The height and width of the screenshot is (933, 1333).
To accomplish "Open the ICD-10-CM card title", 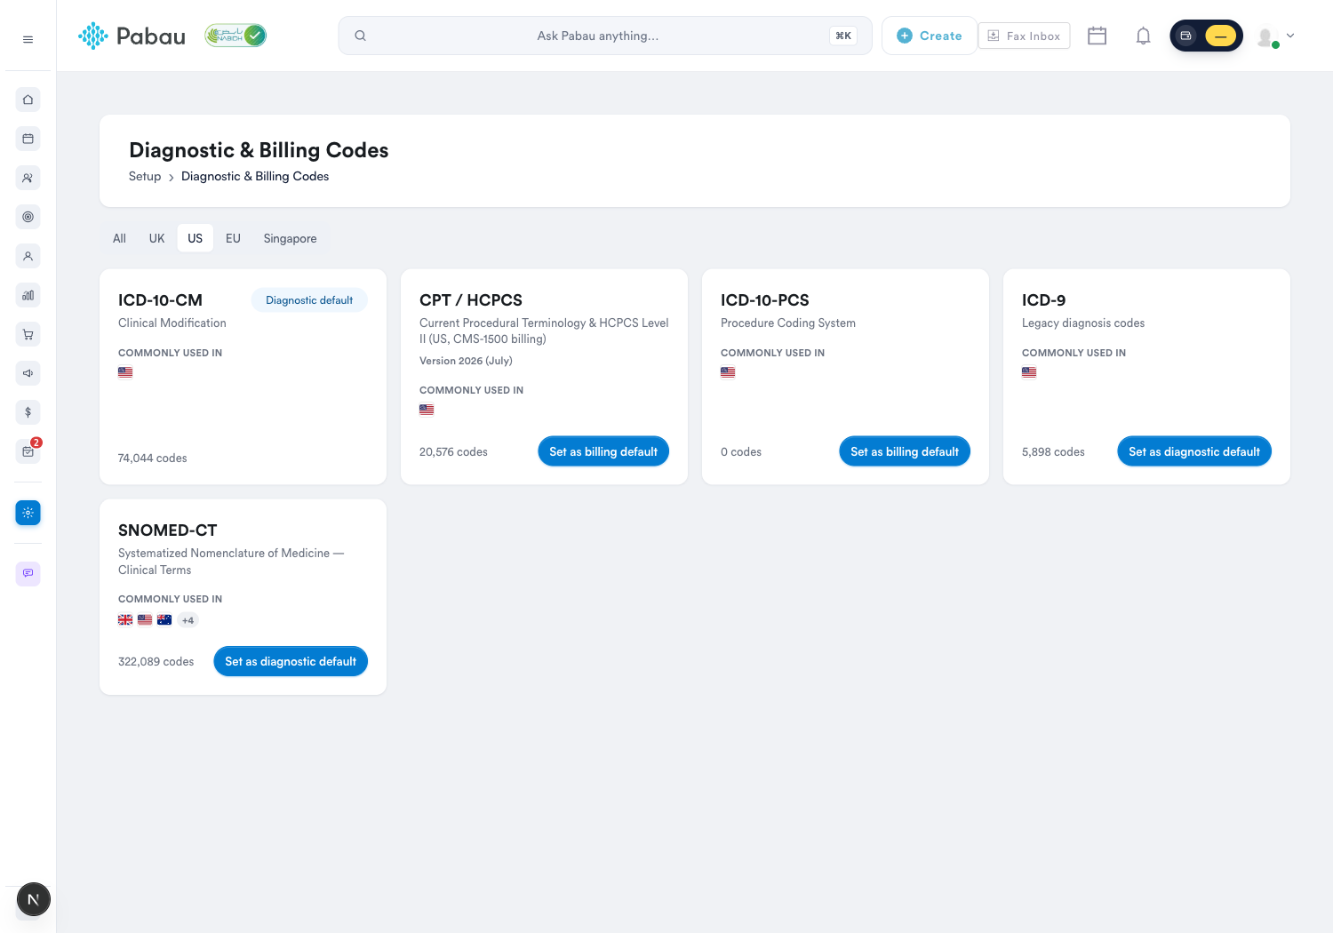I will pos(160,300).
